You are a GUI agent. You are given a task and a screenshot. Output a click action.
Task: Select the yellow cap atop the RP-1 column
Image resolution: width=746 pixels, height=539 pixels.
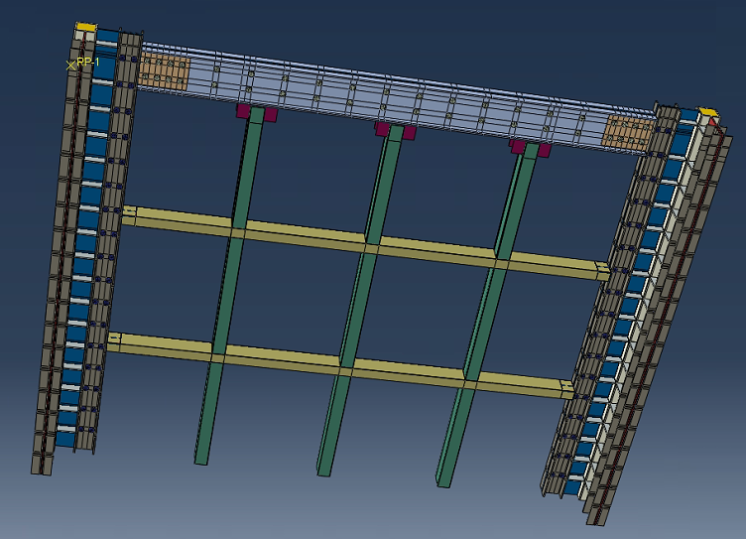coord(86,27)
